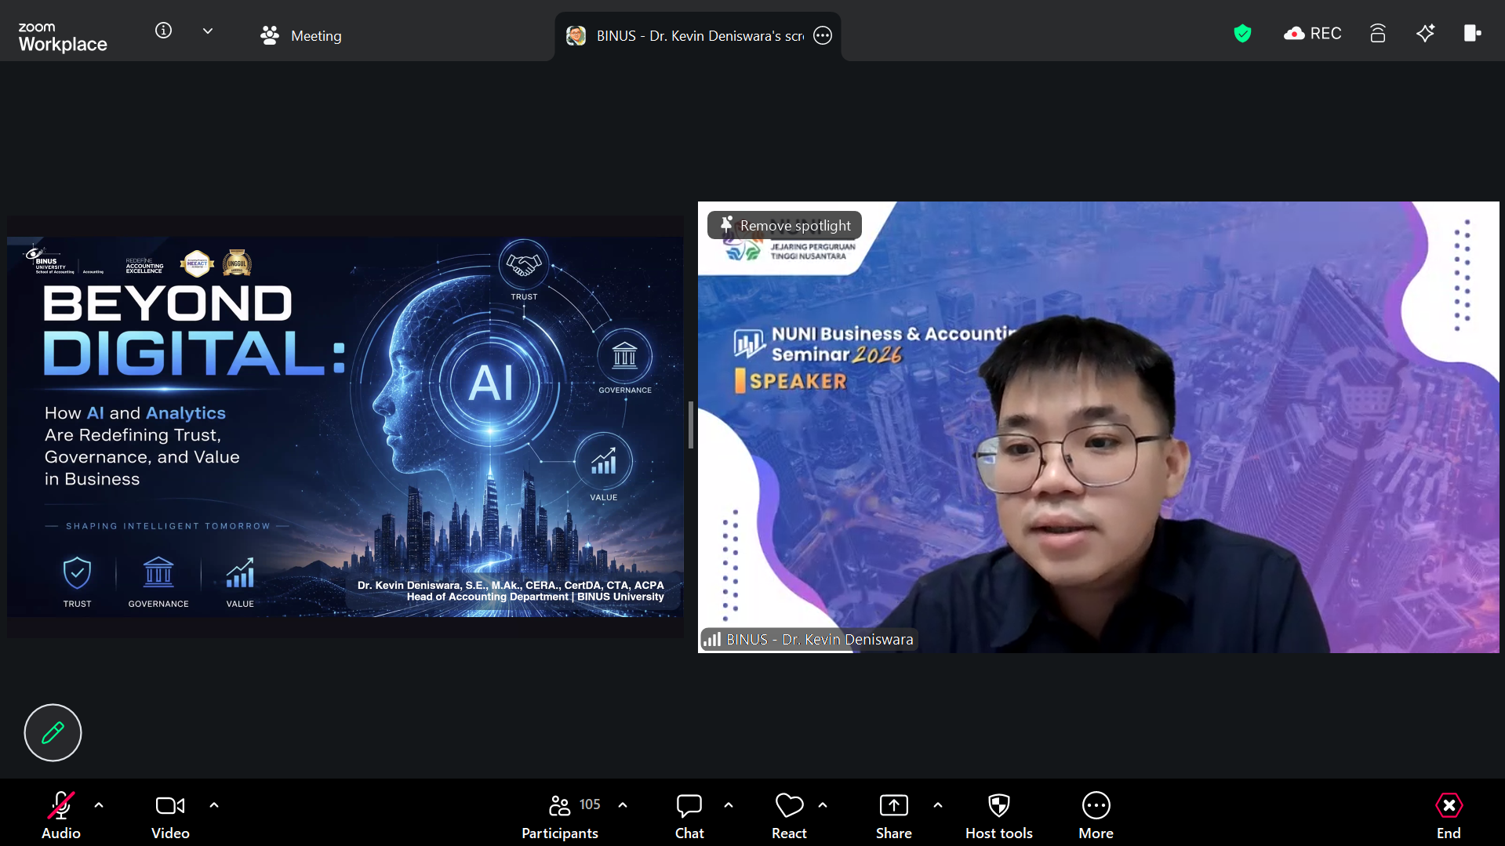
Task: Click the divider handle between shared screen and video
Action: [690, 424]
